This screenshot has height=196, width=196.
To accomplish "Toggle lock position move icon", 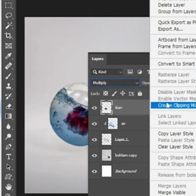I will 122,94.
